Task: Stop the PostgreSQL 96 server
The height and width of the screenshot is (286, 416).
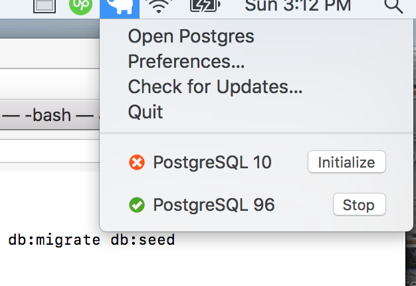Action: (x=359, y=205)
